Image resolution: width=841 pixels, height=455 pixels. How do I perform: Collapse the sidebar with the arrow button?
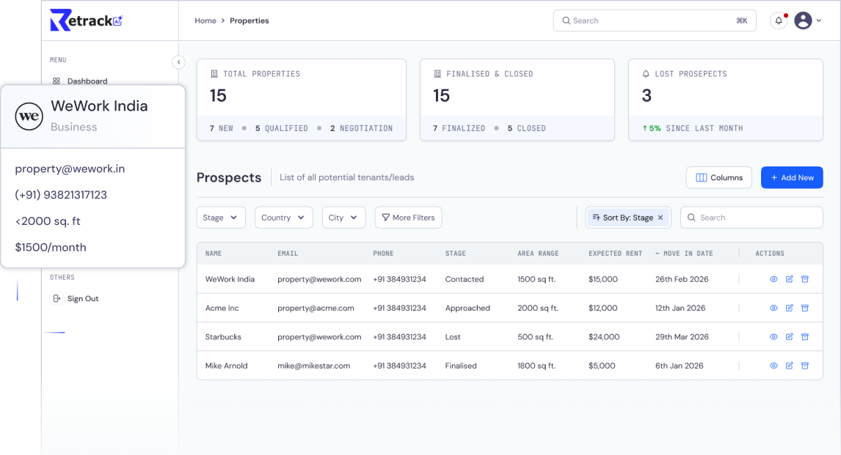(178, 62)
